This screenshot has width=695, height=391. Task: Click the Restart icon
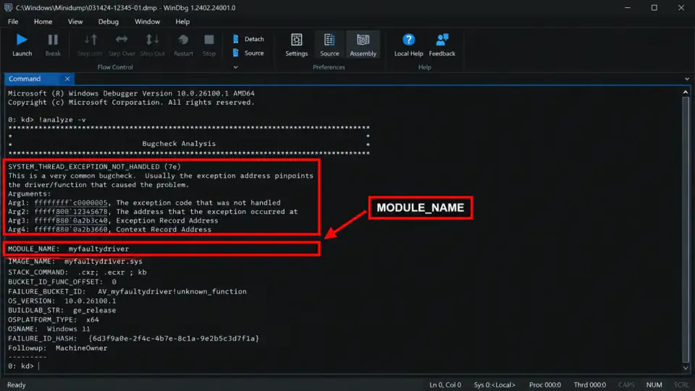pos(183,40)
